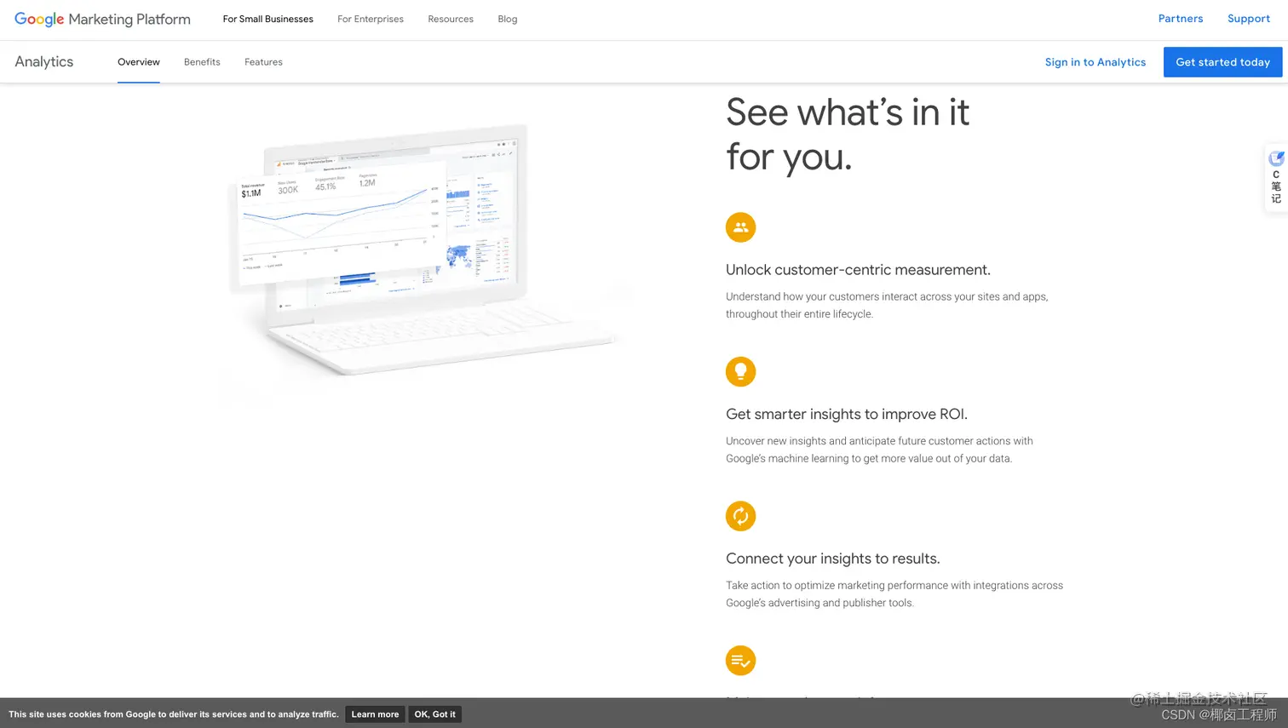Go to the Blog page
1288x728 pixels.
click(508, 19)
